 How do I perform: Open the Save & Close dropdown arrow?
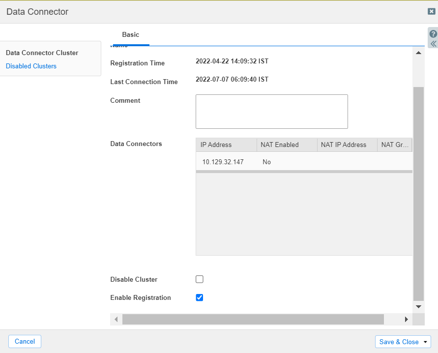(x=424, y=341)
